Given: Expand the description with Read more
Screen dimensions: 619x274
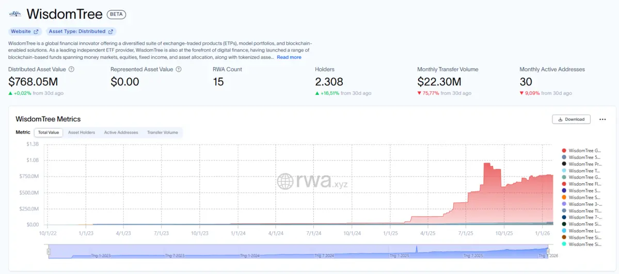Looking at the screenshot, I should [x=289, y=57].
